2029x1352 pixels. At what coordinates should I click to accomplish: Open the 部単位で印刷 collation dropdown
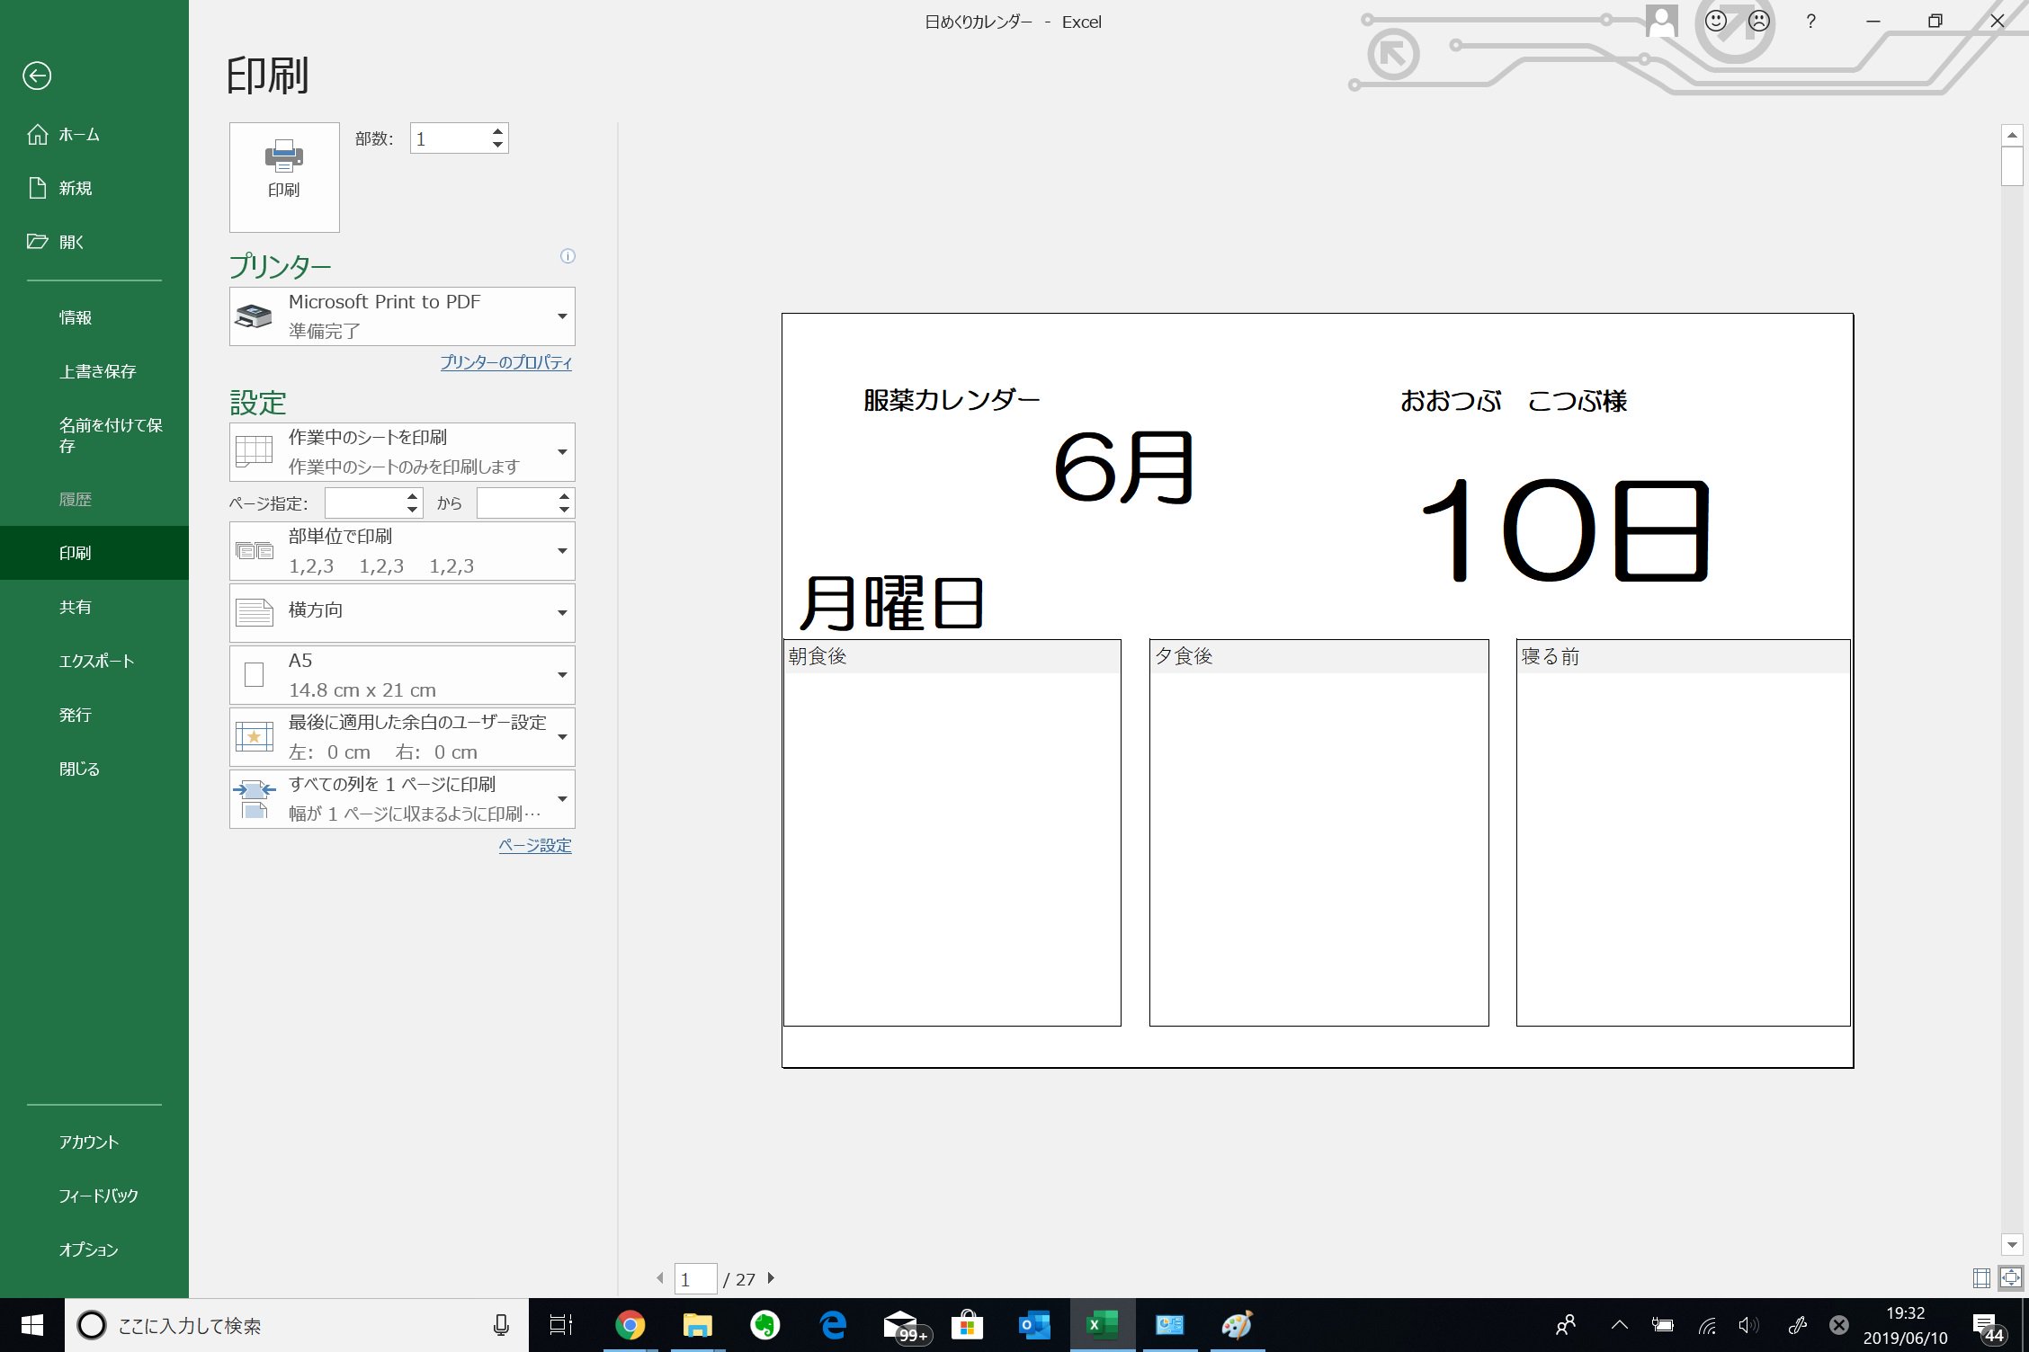pos(402,551)
